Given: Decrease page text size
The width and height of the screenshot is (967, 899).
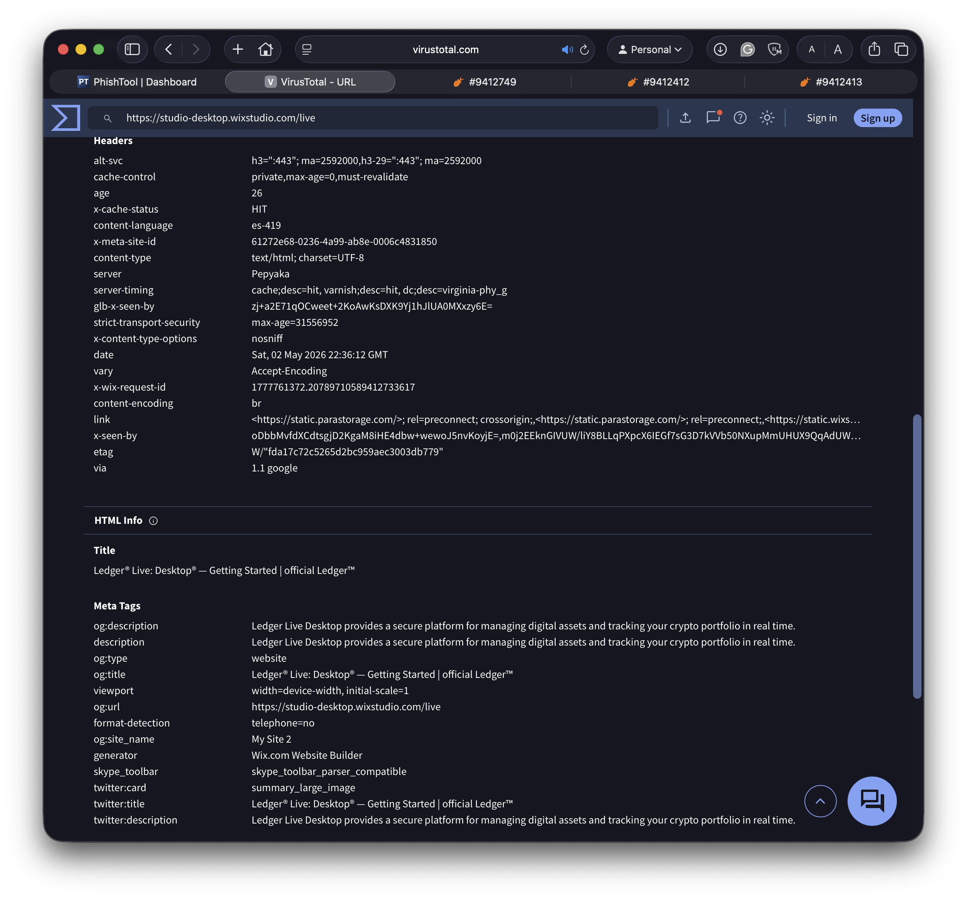Looking at the screenshot, I should tap(812, 49).
